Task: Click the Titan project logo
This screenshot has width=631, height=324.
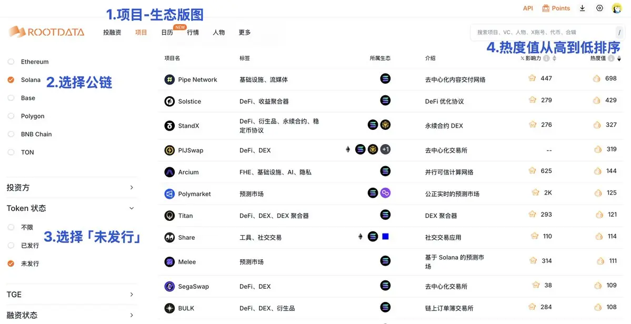Action: click(x=169, y=216)
